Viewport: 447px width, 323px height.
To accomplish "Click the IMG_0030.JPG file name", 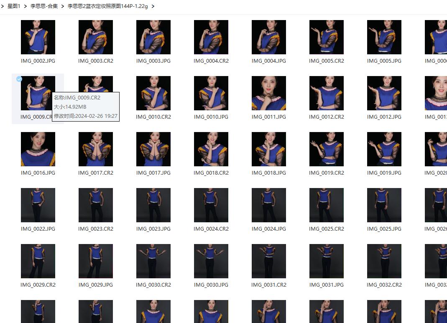I will pos(211,285).
